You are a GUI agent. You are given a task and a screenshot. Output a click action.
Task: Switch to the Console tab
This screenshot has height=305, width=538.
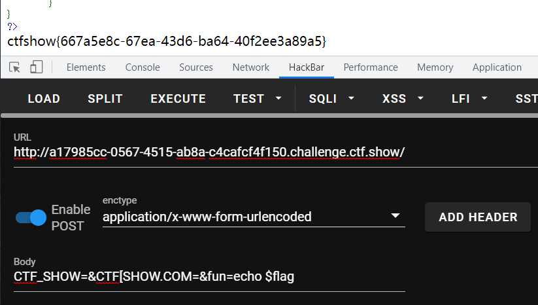coord(143,67)
